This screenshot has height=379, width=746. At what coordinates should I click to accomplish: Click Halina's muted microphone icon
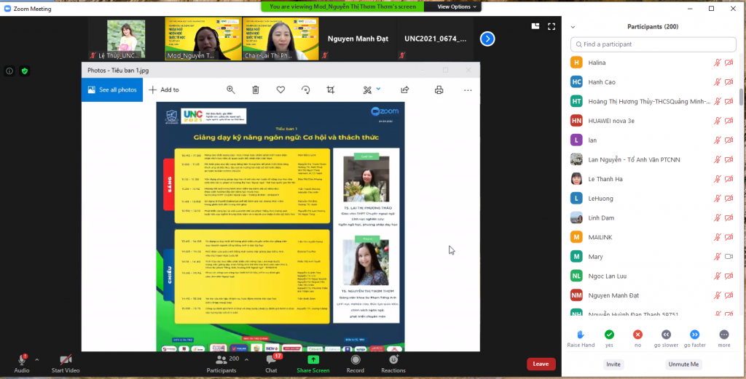[x=717, y=63]
